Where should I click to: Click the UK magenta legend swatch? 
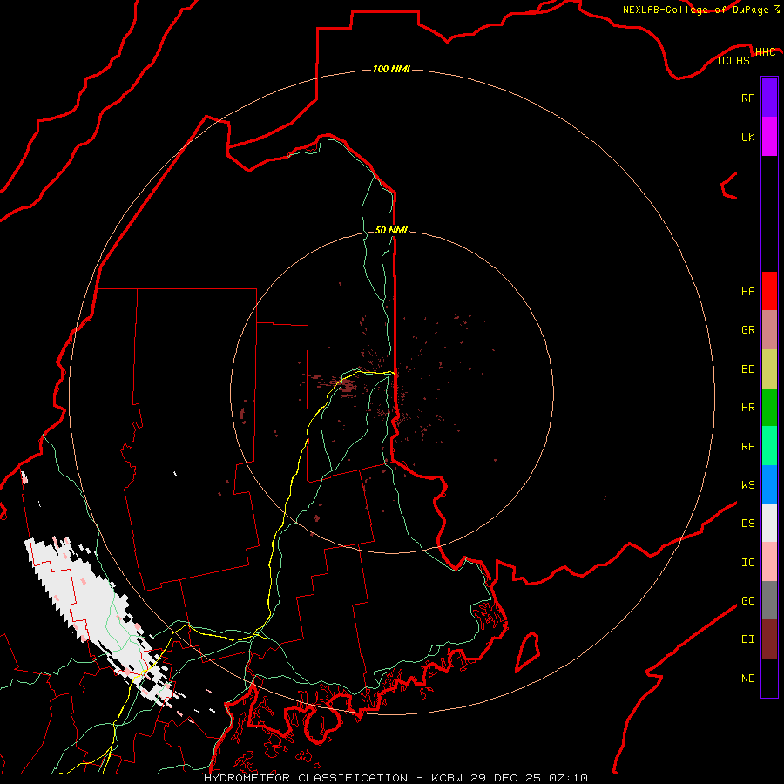point(769,137)
